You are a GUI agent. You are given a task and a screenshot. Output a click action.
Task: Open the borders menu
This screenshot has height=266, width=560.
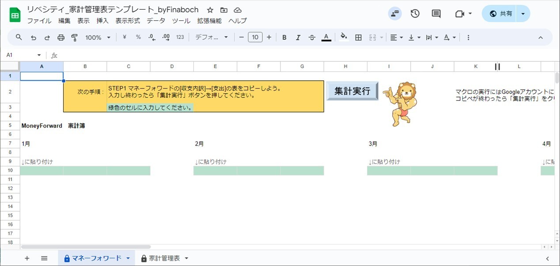point(359,37)
